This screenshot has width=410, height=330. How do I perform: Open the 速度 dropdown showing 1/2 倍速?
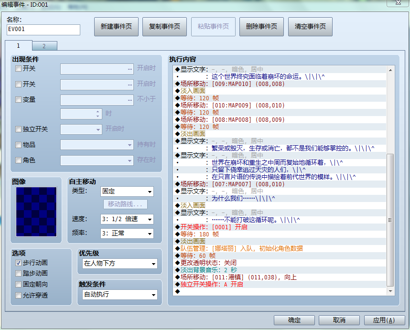[127, 219]
